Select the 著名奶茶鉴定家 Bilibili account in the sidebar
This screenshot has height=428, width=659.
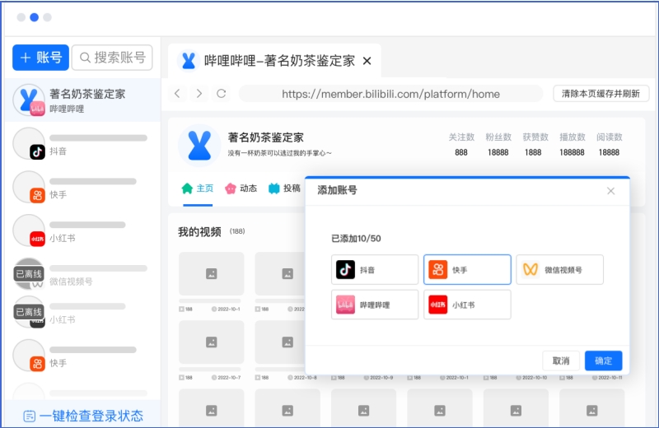click(83, 100)
